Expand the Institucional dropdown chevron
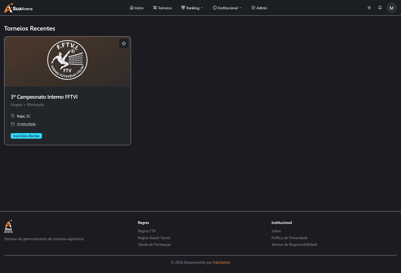Image resolution: width=401 pixels, height=273 pixels. click(x=240, y=8)
